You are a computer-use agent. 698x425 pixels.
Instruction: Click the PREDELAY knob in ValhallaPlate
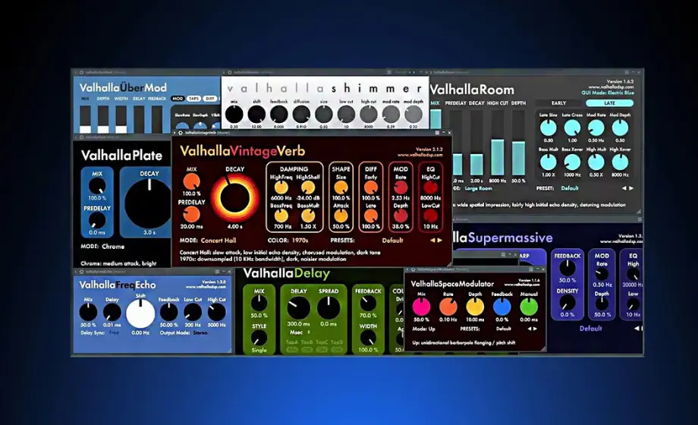(x=97, y=221)
